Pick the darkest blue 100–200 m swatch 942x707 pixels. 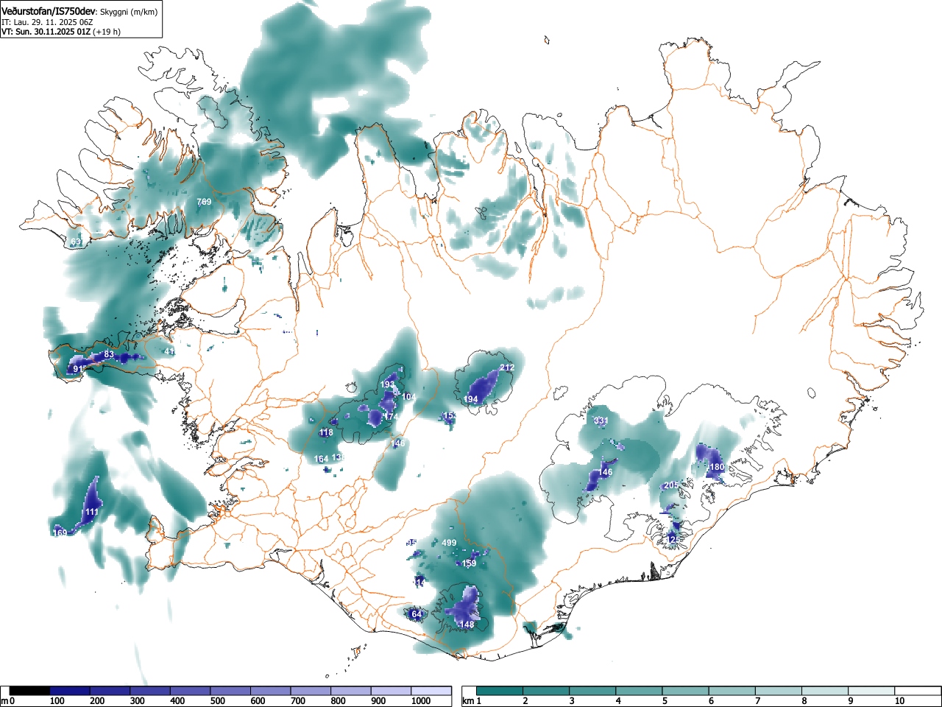(x=70, y=691)
